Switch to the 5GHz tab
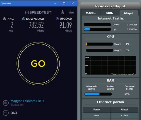 (x=110, y=13)
